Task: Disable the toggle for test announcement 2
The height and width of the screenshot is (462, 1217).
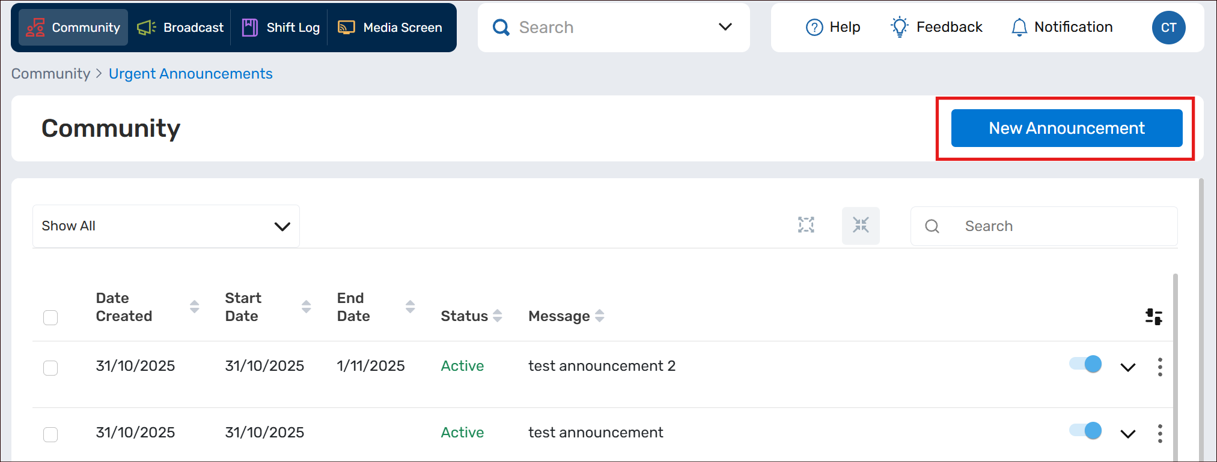Action: click(x=1085, y=364)
